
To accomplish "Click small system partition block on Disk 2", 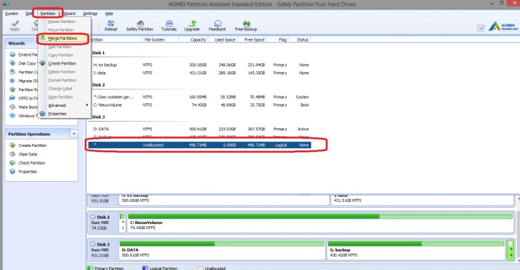I will tap(123, 223).
